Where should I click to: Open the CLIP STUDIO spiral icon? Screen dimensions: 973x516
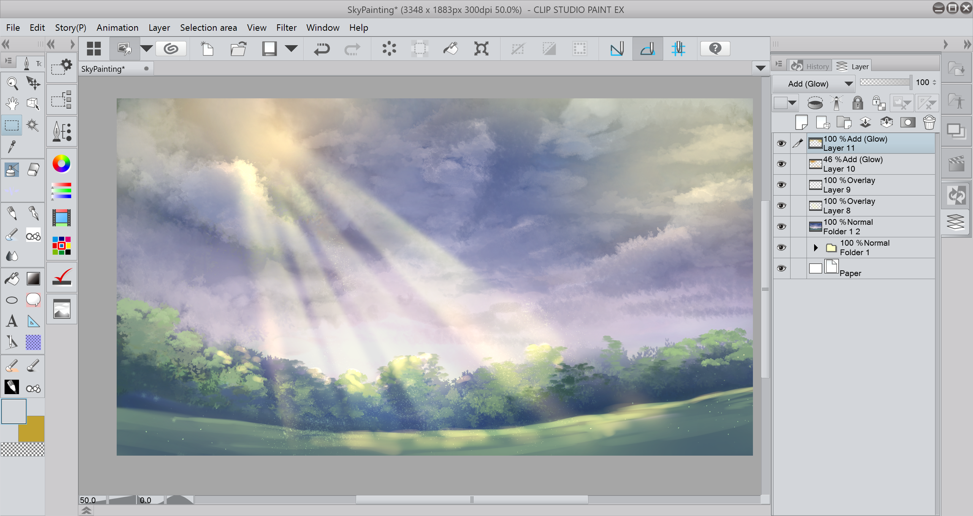[171, 49]
